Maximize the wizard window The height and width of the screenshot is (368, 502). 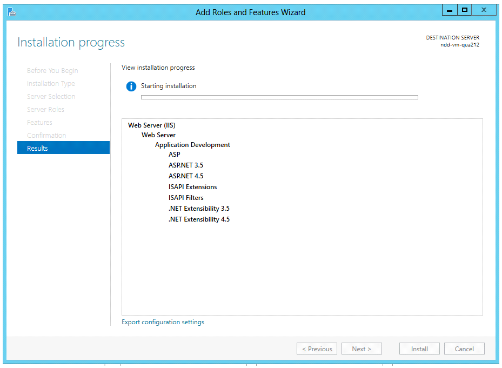click(464, 10)
